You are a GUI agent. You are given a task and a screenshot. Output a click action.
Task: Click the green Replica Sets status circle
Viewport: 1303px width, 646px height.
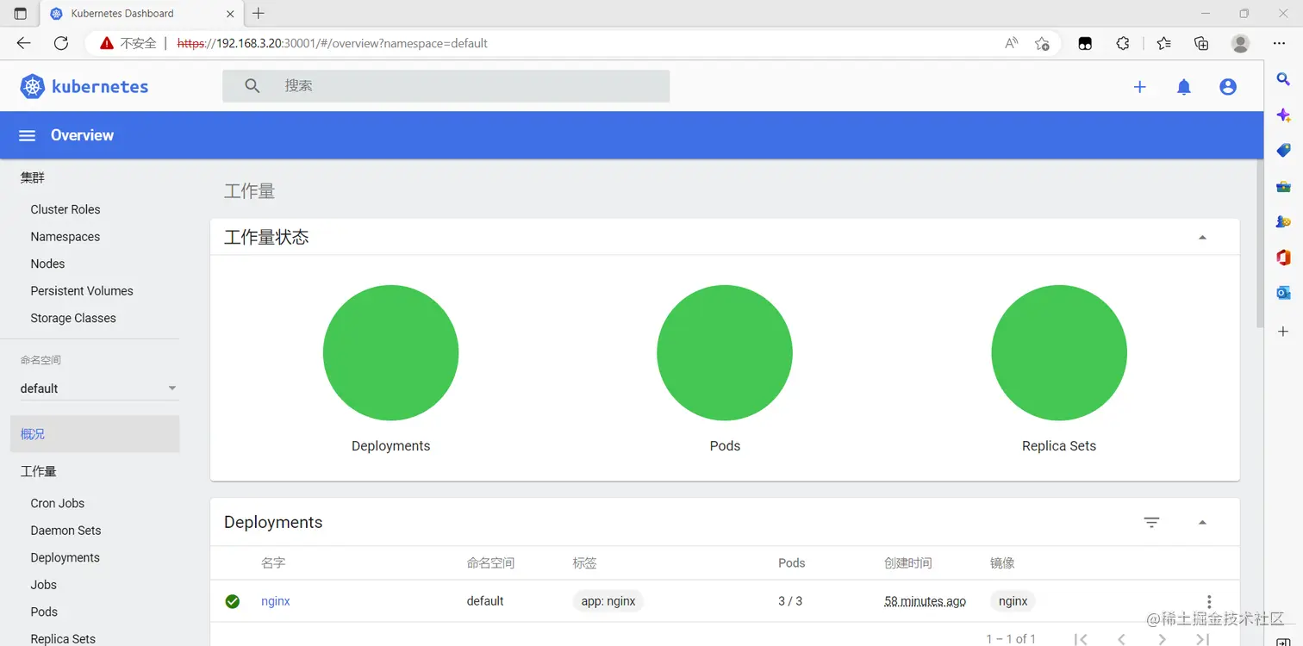[x=1059, y=353]
